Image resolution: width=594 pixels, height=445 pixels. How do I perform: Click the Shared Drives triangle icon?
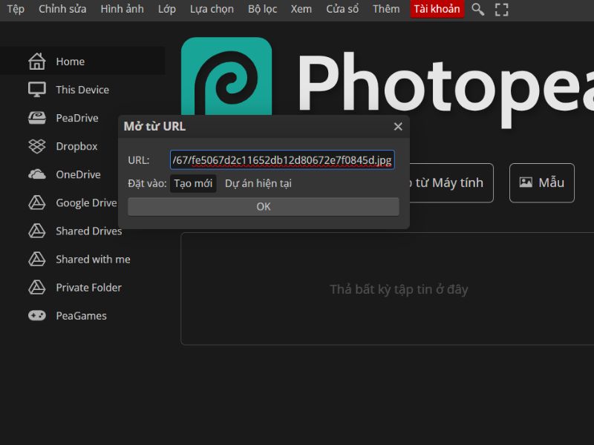point(36,231)
